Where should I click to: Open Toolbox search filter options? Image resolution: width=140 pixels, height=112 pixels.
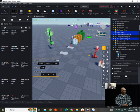click(29, 28)
